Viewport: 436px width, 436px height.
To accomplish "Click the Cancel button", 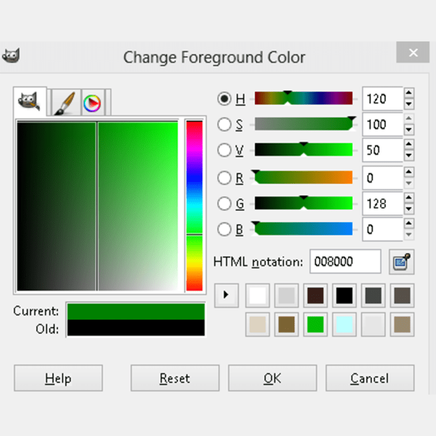I will click(x=370, y=378).
